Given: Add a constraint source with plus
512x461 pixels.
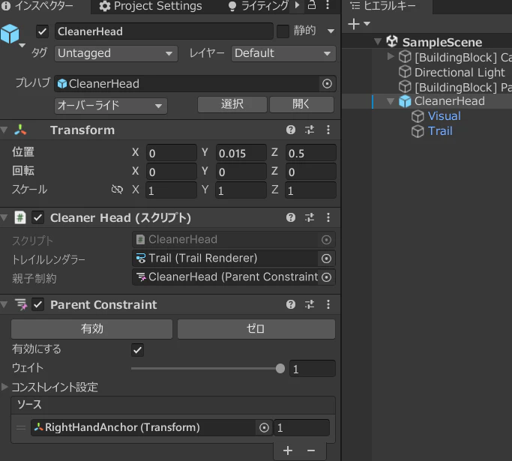Looking at the screenshot, I should pyautogui.click(x=288, y=451).
